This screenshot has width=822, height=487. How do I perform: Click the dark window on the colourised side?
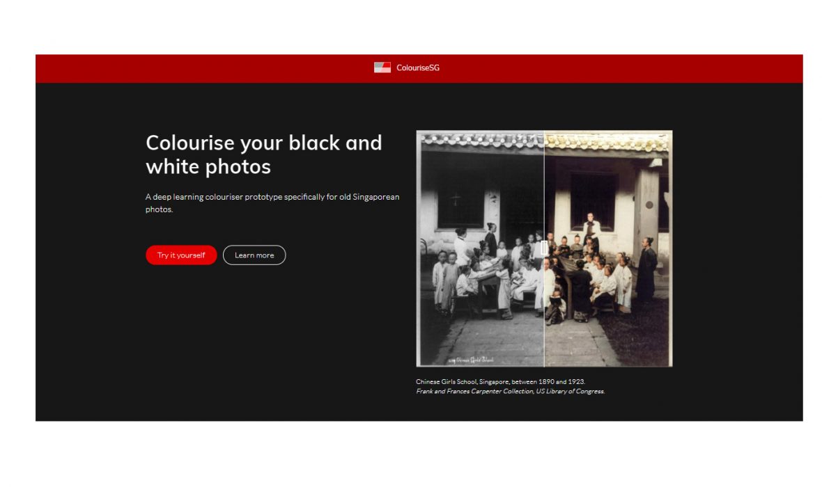[x=593, y=200]
